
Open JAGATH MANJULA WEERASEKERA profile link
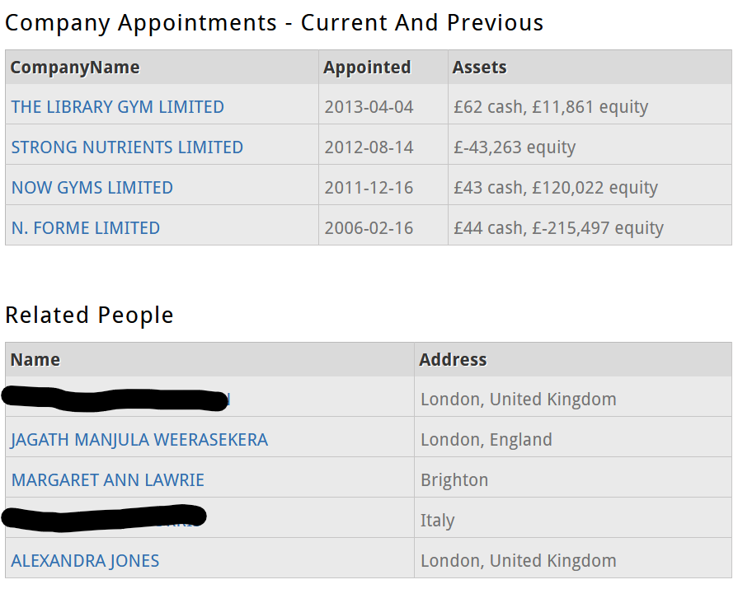click(x=139, y=440)
